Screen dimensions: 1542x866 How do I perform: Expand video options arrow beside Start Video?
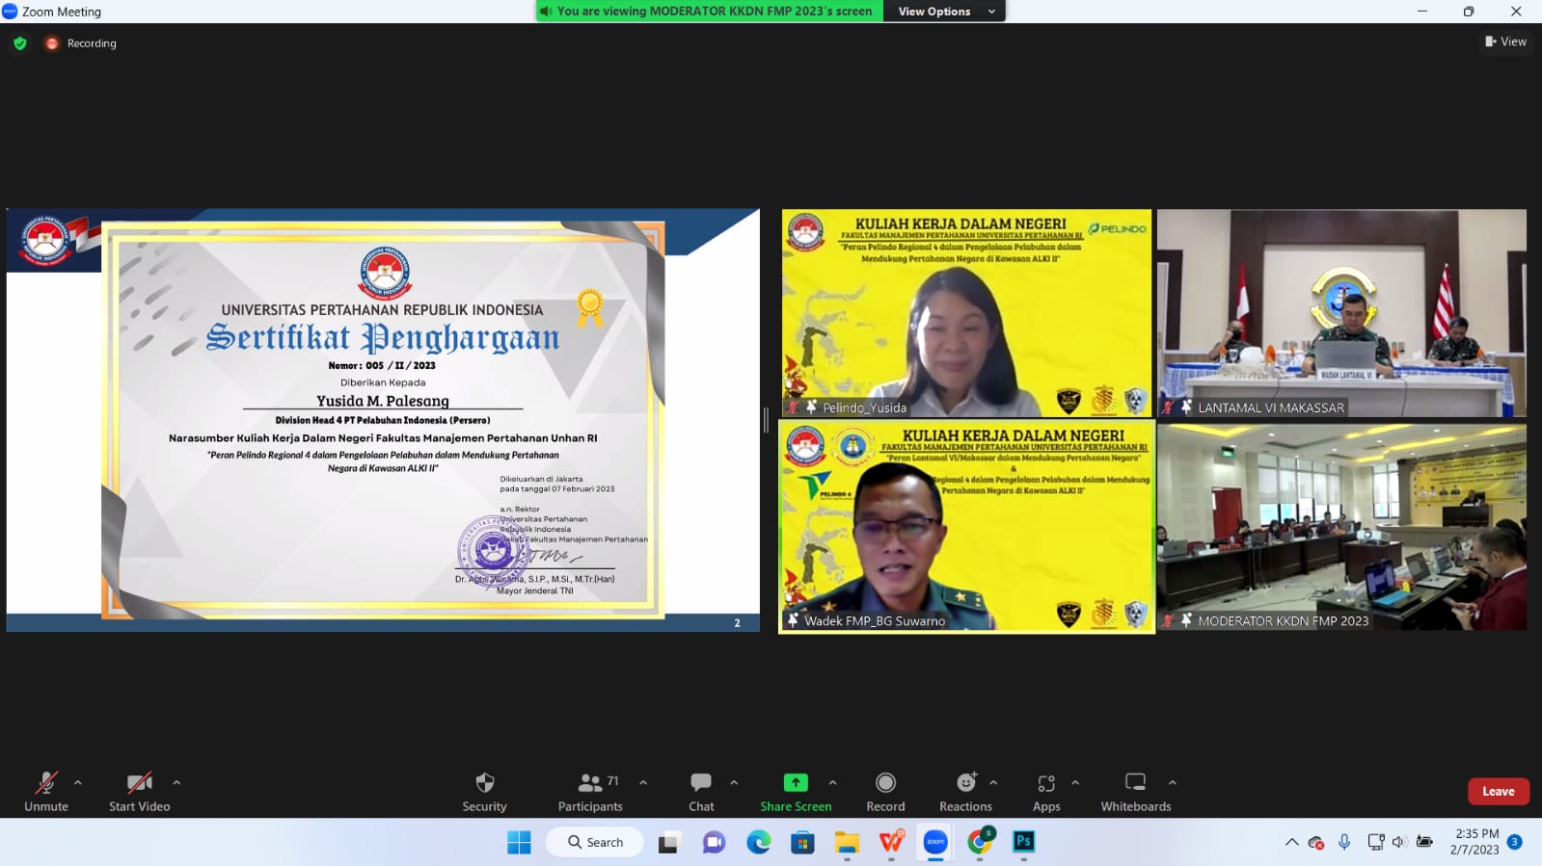click(x=176, y=782)
